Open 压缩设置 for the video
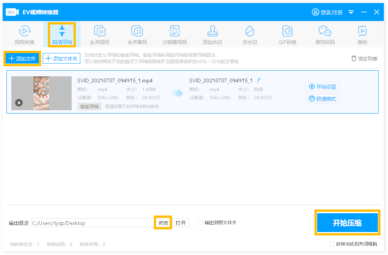The height and width of the screenshot is (255, 388). click(x=322, y=87)
